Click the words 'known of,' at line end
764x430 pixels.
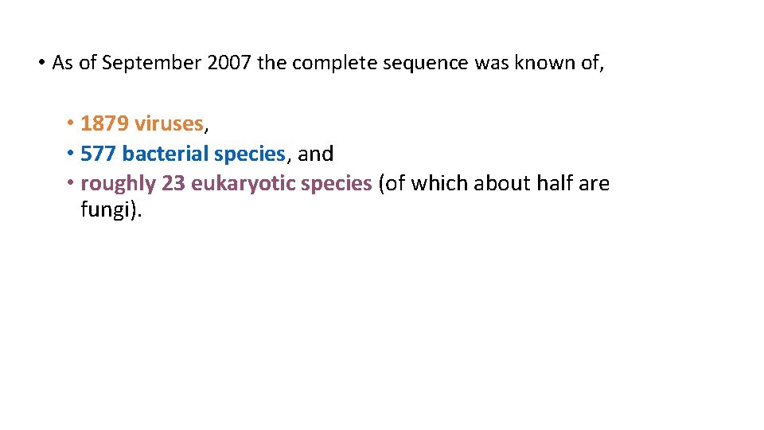[x=559, y=64]
